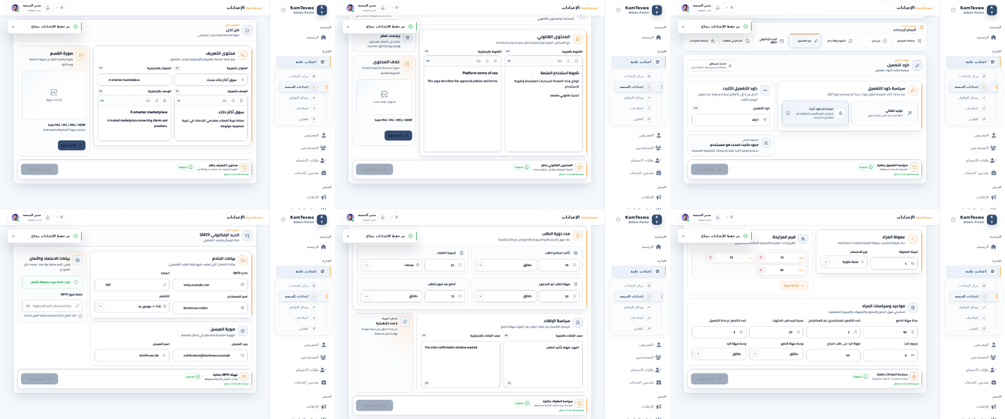Expand اعدادات عامة in activation code panel sidebar

[x=973, y=62]
